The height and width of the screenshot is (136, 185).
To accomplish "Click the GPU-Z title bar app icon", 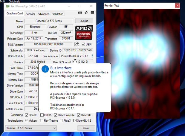I will click(x=8, y=6).
